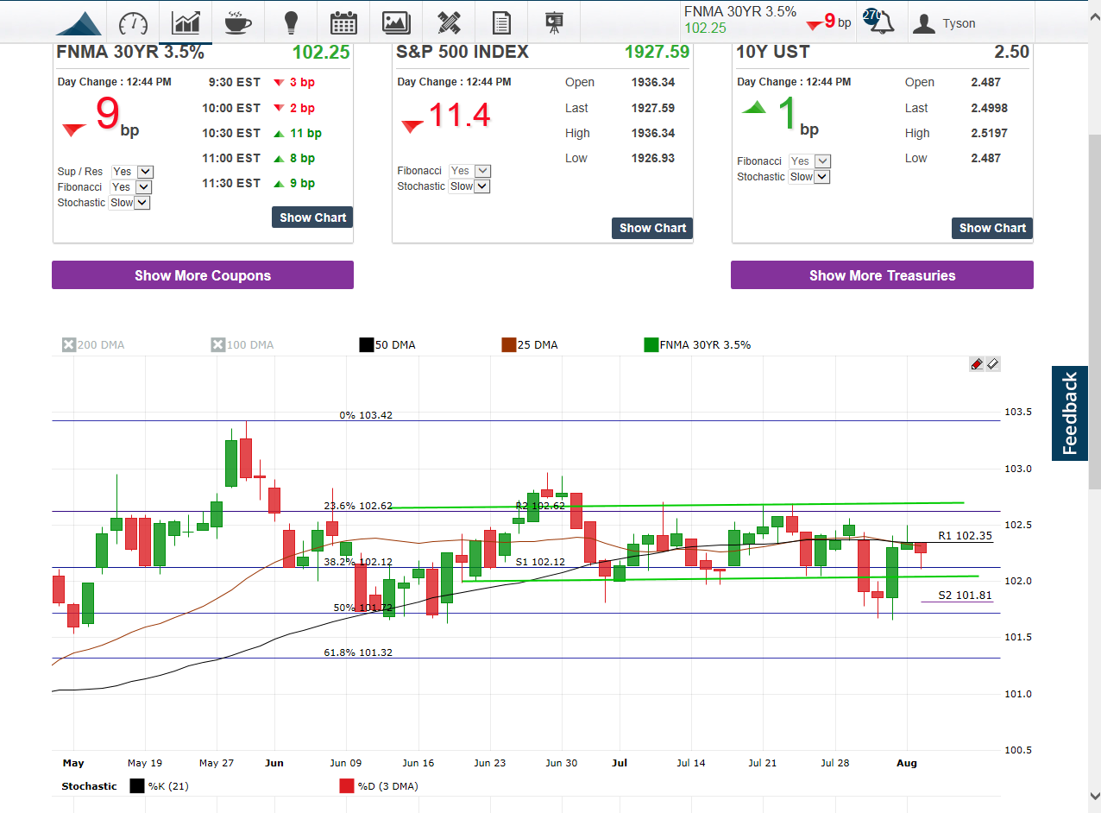Toggle the 50 DMA legend series
Viewport: 1101px width, 813px height.
click(367, 345)
